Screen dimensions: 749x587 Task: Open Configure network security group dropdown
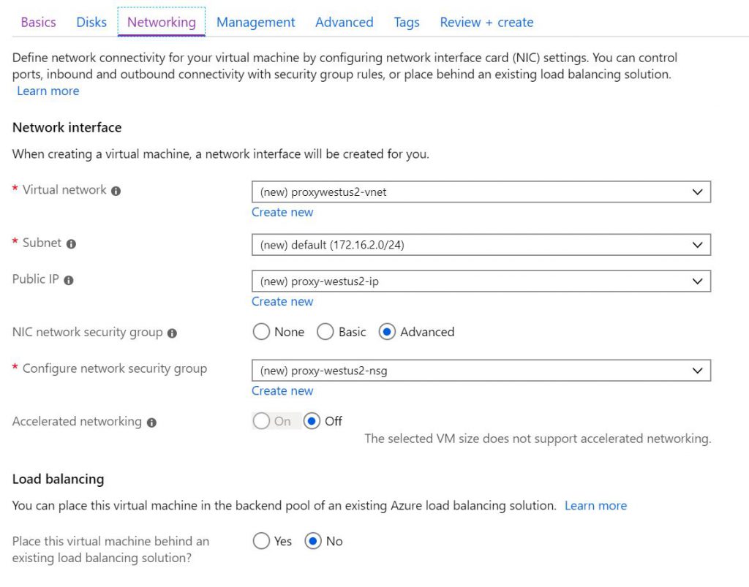[481, 371]
